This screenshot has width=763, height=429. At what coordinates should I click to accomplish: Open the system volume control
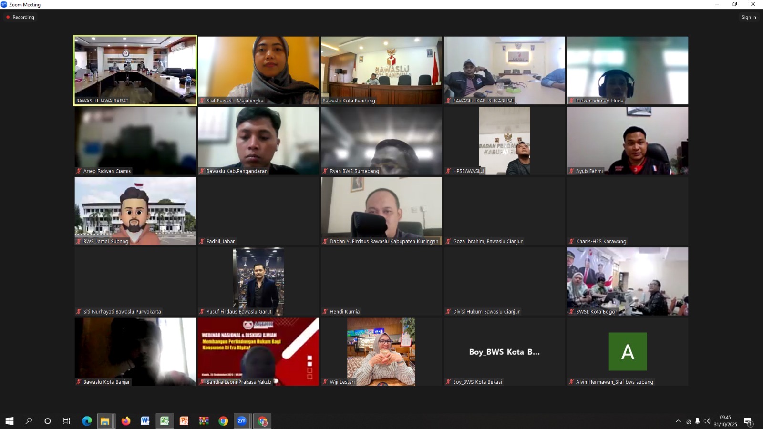pos(707,421)
